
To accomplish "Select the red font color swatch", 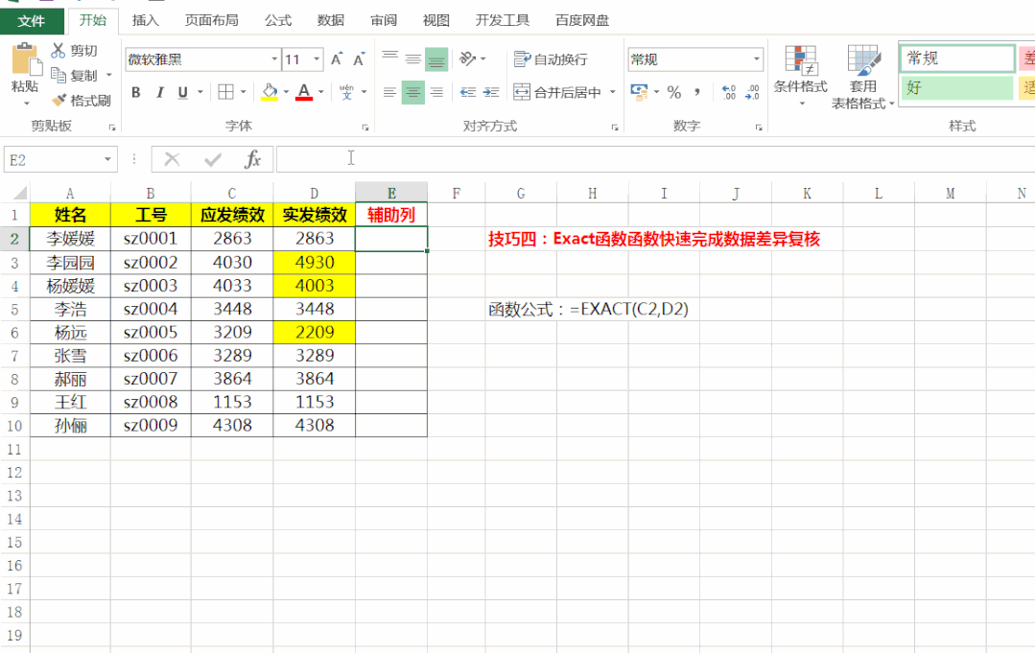I will point(303,97).
